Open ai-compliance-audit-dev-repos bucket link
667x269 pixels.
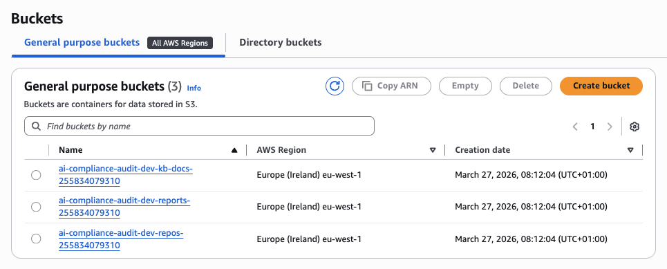(121, 239)
